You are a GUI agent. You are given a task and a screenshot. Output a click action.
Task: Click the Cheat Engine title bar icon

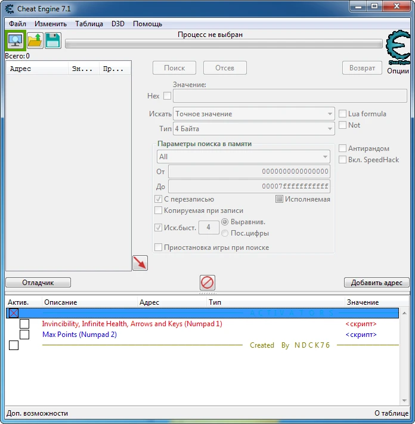(10, 9)
